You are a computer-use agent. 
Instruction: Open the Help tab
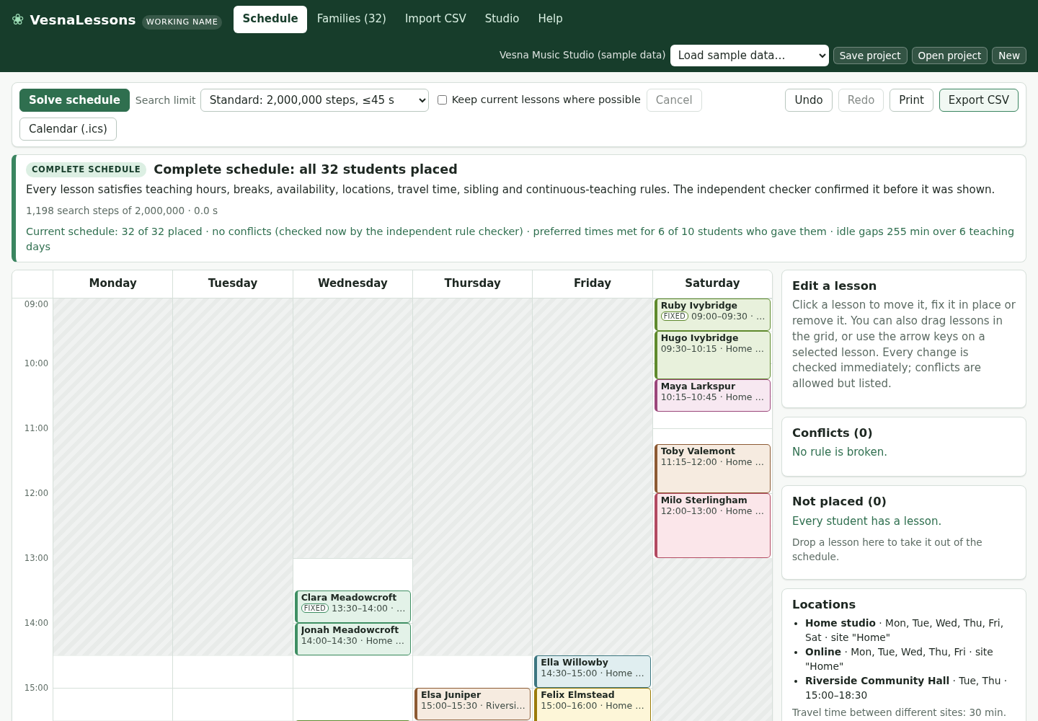[x=550, y=19]
